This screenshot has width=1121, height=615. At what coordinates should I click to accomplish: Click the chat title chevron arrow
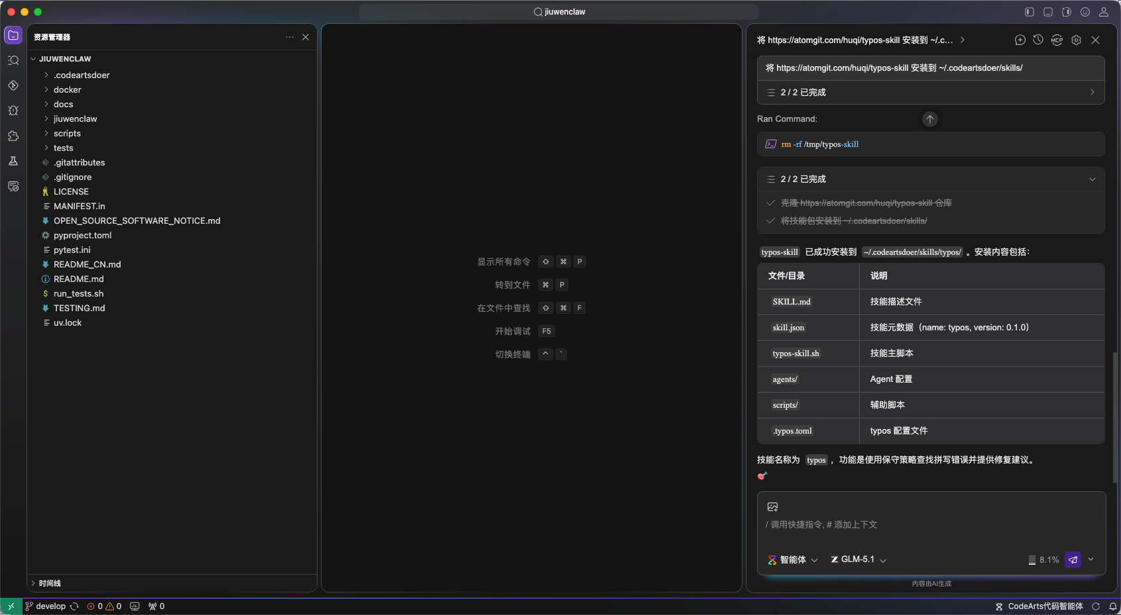point(963,40)
